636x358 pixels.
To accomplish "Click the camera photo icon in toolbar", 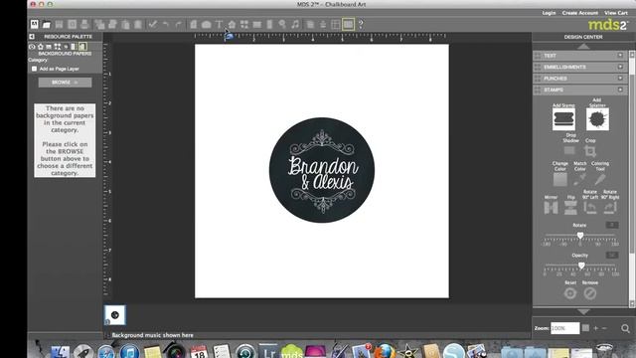I will tap(206, 24).
